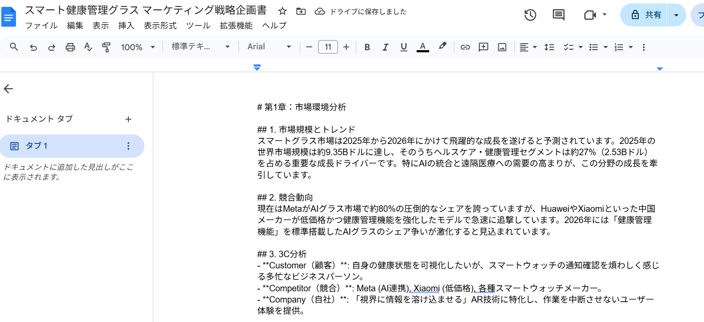Viewport: 704px width, 322px height.
Task: Expand numbered list style arrow
Action: point(631,47)
